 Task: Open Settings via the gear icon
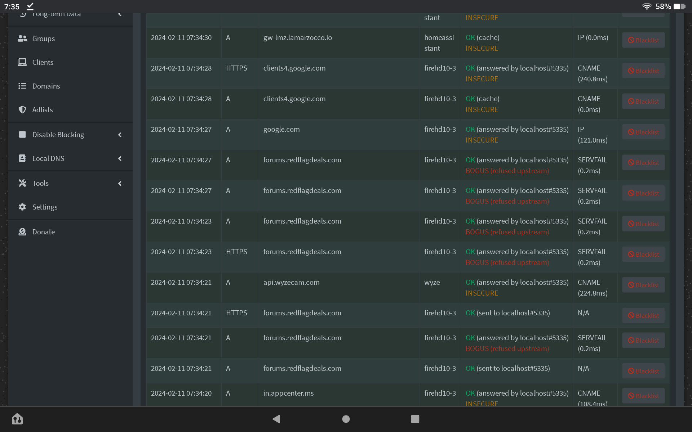click(22, 207)
